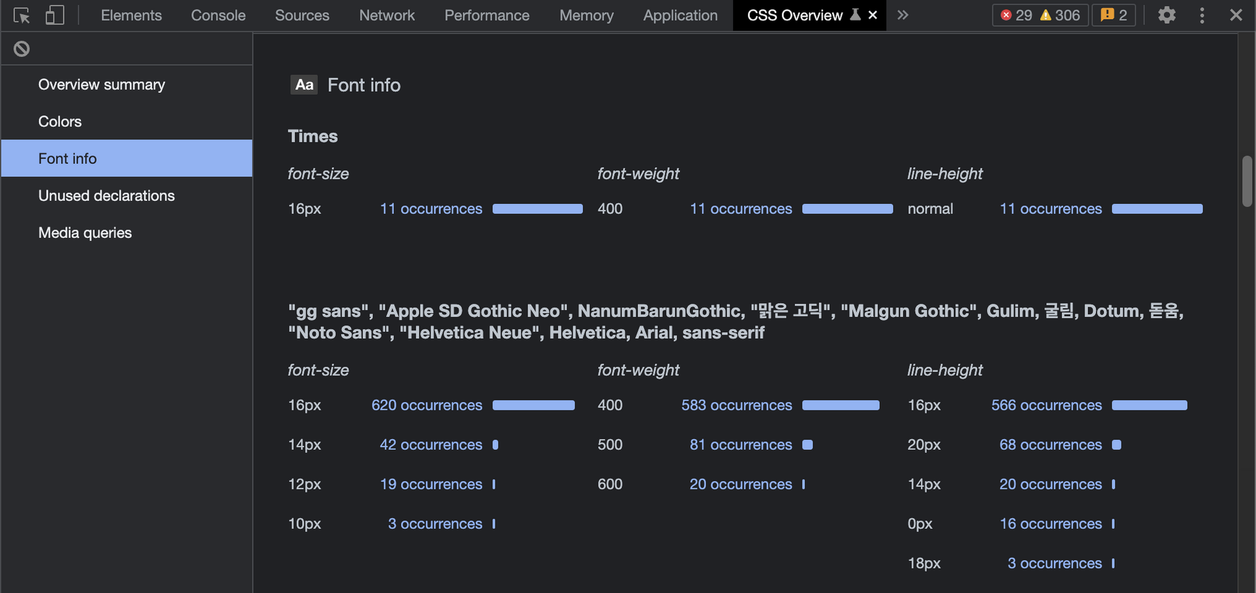
Task: Toggle the device toolbar icon
Action: tap(55, 15)
